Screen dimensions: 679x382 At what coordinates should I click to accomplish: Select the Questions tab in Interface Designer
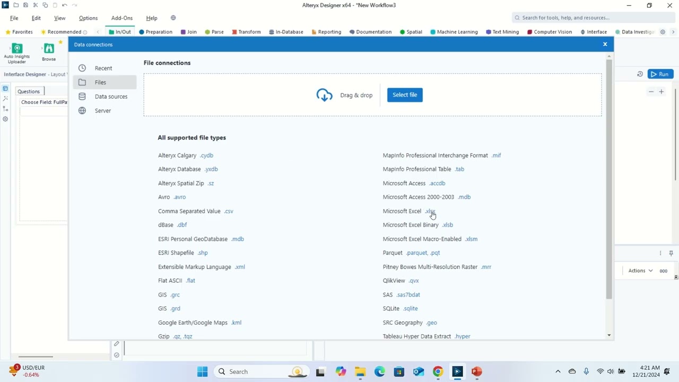point(29,91)
